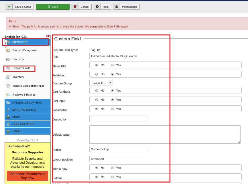Image resolution: width=248 pixels, height=184 pixels.
Task: Set Show Title to Yes
Action: pos(113,65)
